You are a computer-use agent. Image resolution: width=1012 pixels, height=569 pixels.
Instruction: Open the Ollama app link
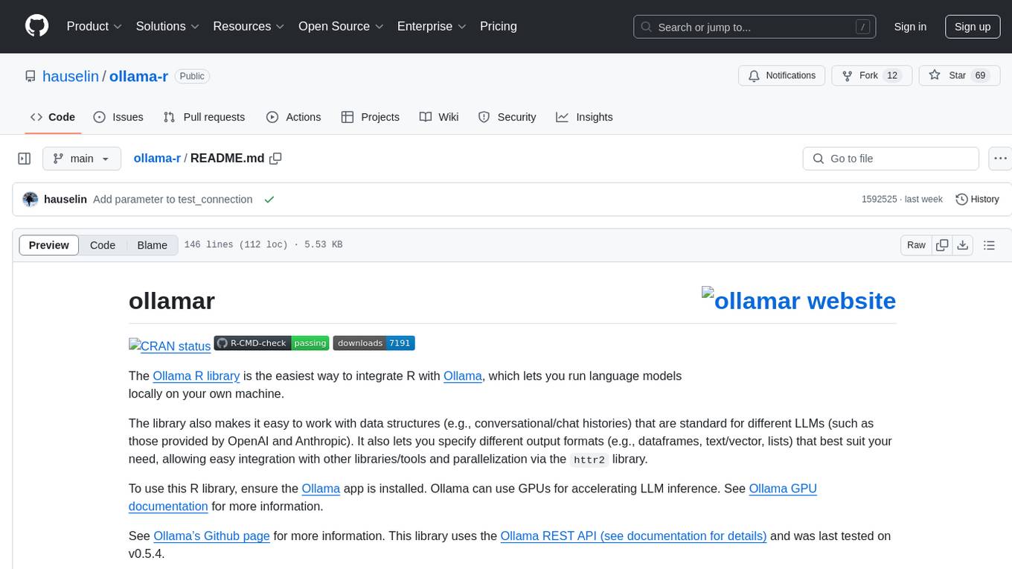pos(321,489)
